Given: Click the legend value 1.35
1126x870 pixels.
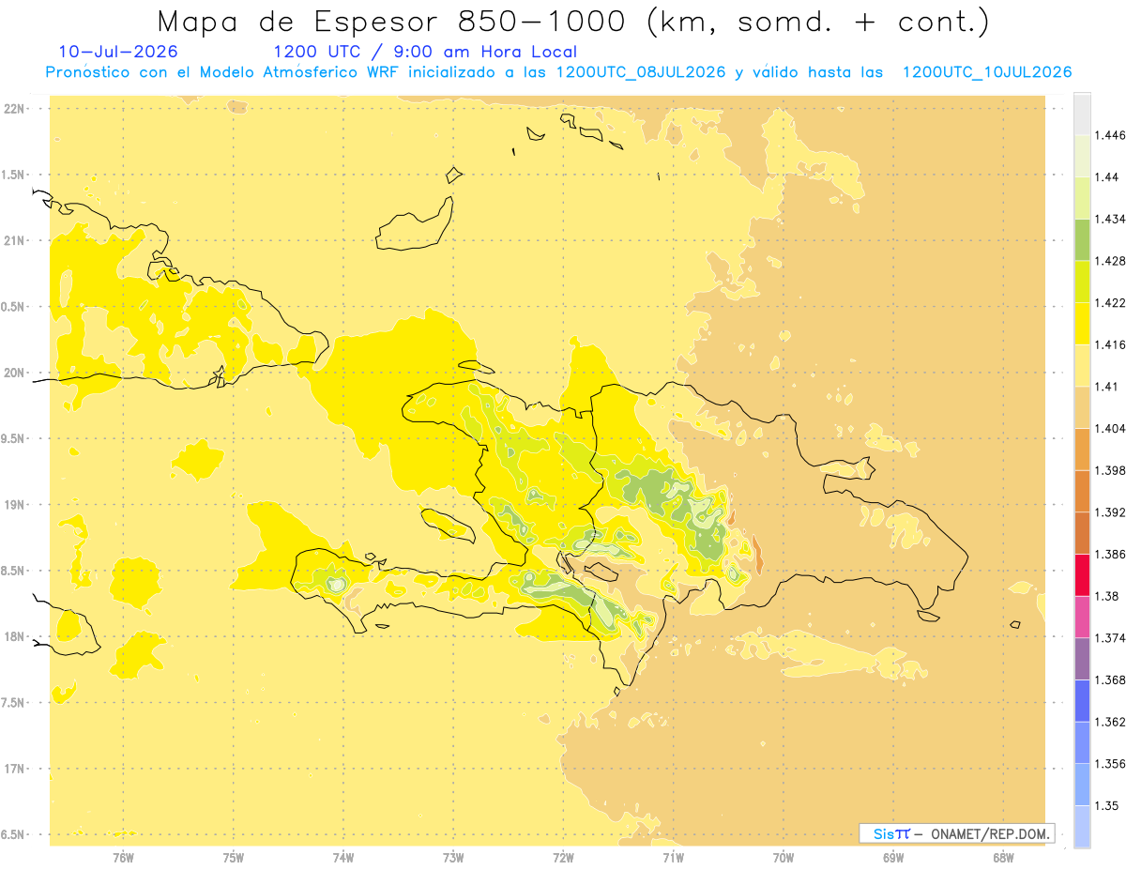Looking at the screenshot, I should 1107,805.
